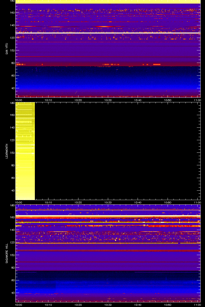Select the Sagamore Hill spectrogram plot
Screen dimensions: 205x307
(108, 253)
